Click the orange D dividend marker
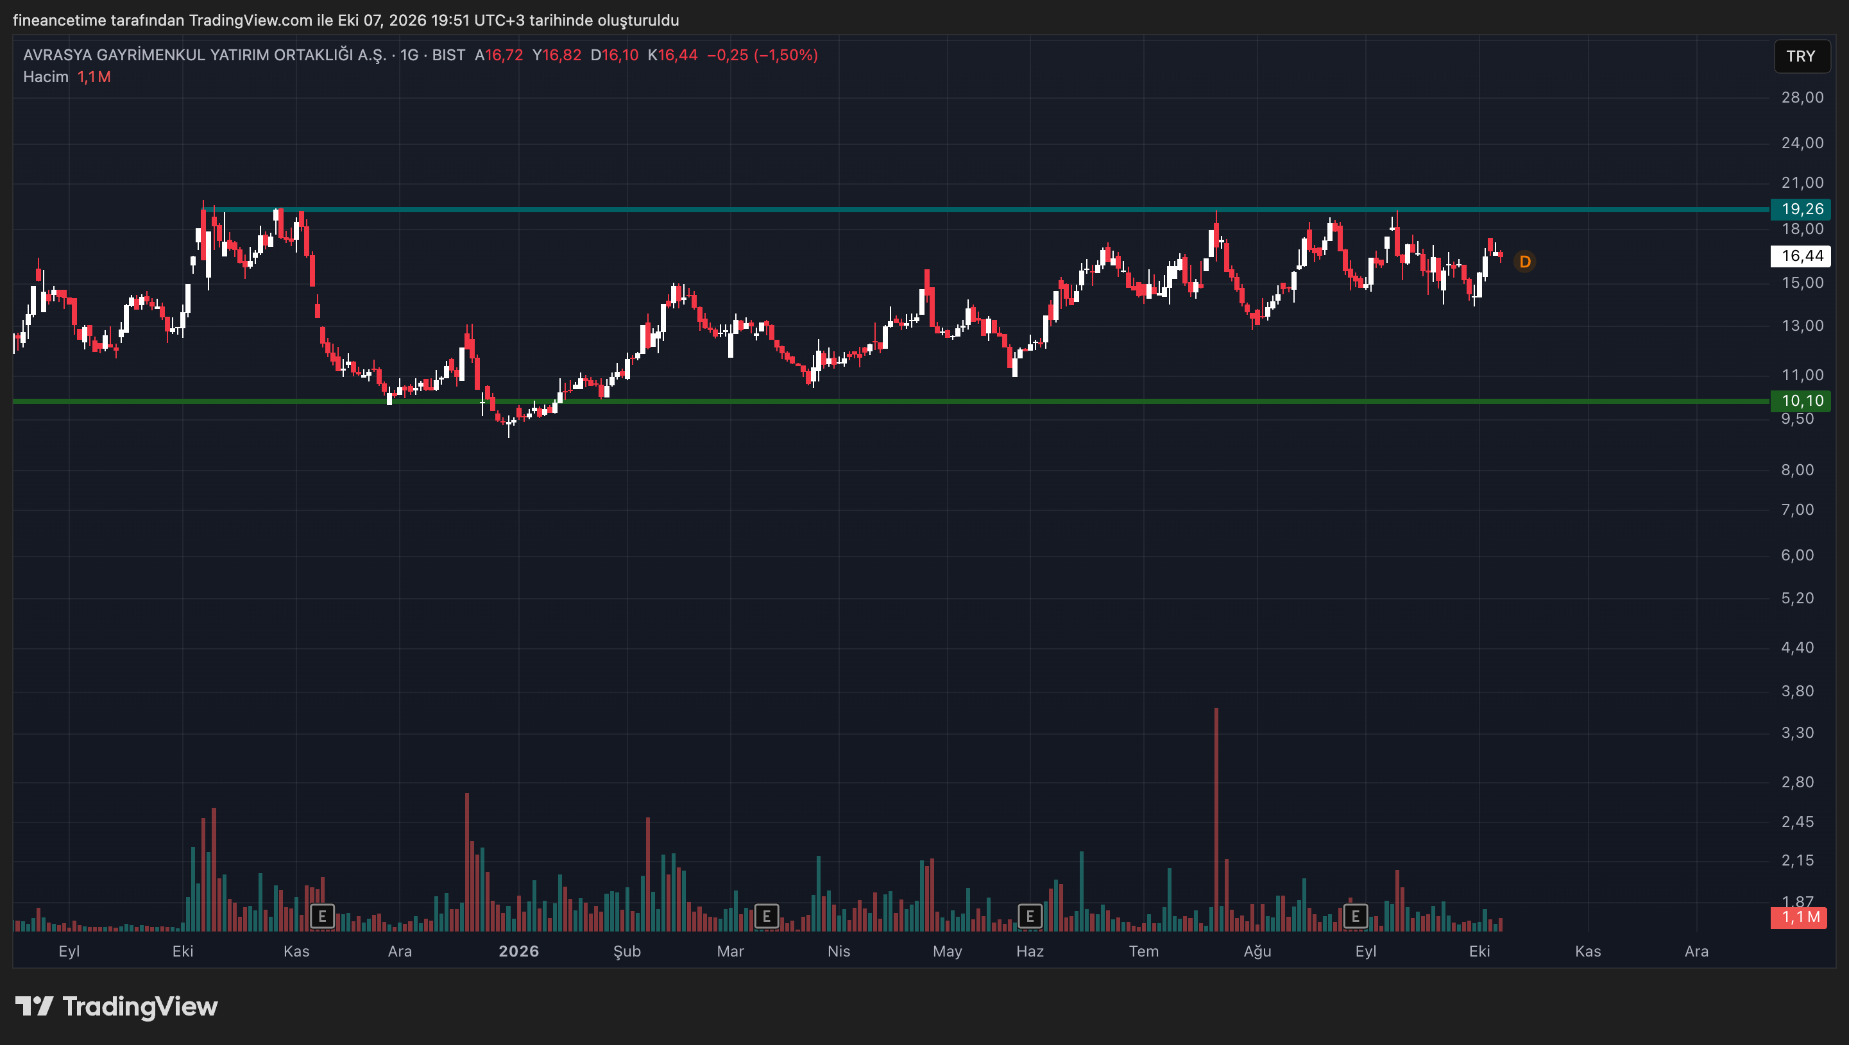 pos(1524,262)
